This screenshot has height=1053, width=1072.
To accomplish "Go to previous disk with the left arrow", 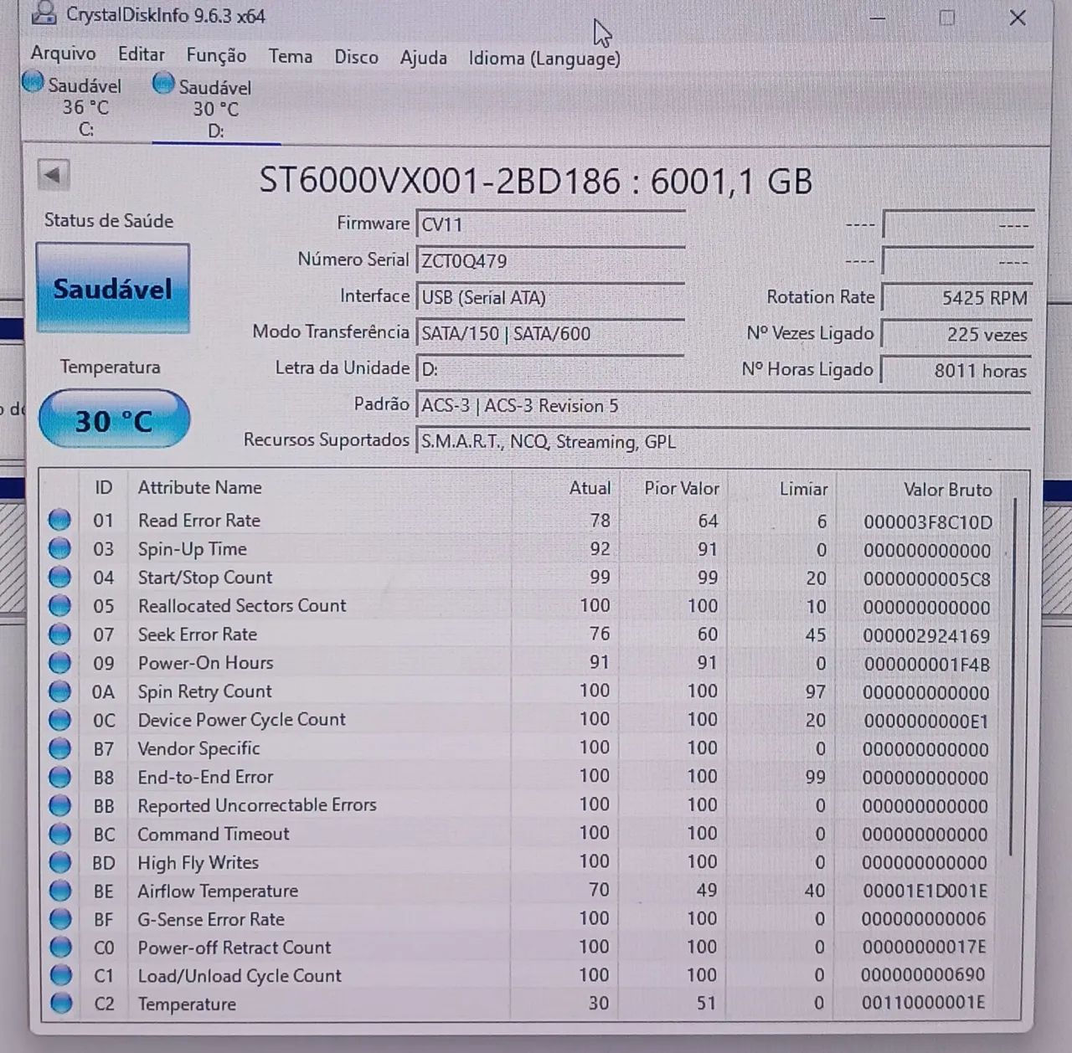I will pyautogui.click(x=53, y=175).
